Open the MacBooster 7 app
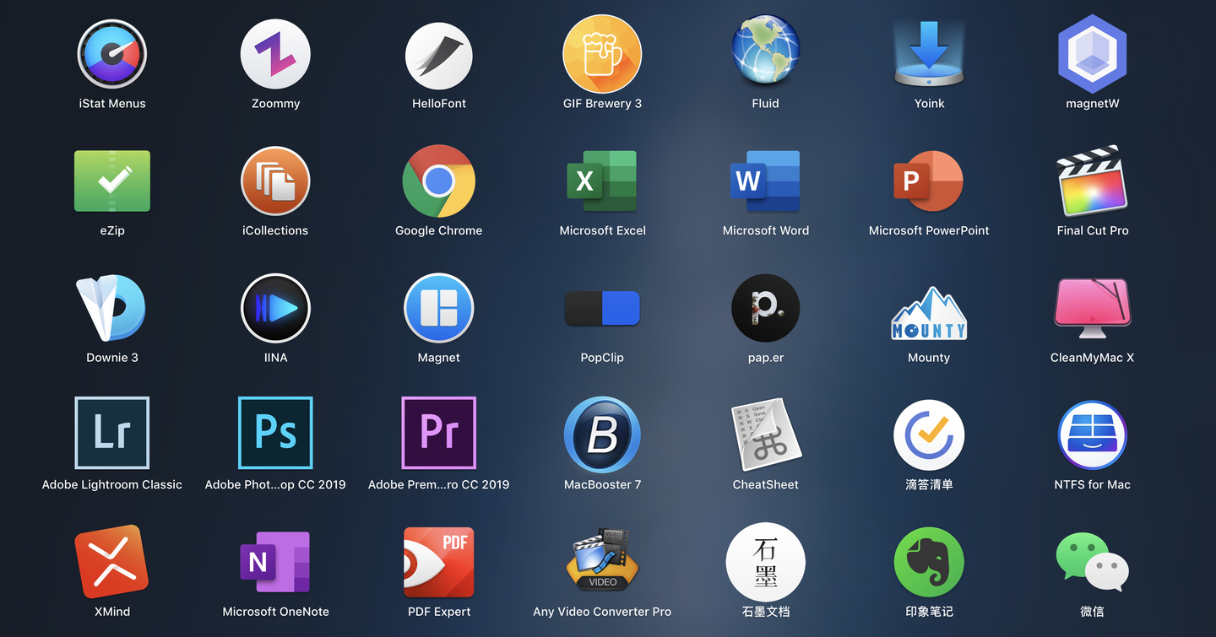 pos(602,435)
